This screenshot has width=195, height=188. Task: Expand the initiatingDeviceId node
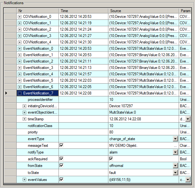[x=24, y=106]
